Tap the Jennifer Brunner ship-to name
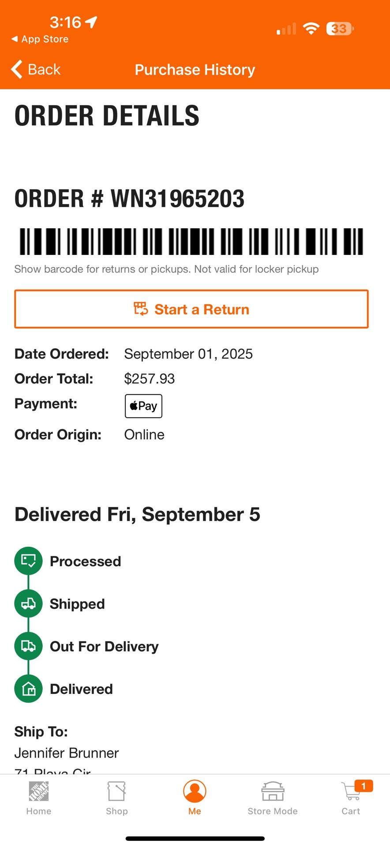The image size is (390, 848). (67, 753)
